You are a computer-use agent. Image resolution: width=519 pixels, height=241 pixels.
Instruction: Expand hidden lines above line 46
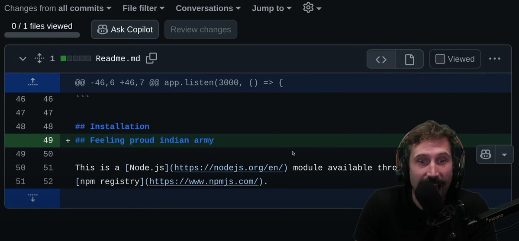(x=32, y=82)
